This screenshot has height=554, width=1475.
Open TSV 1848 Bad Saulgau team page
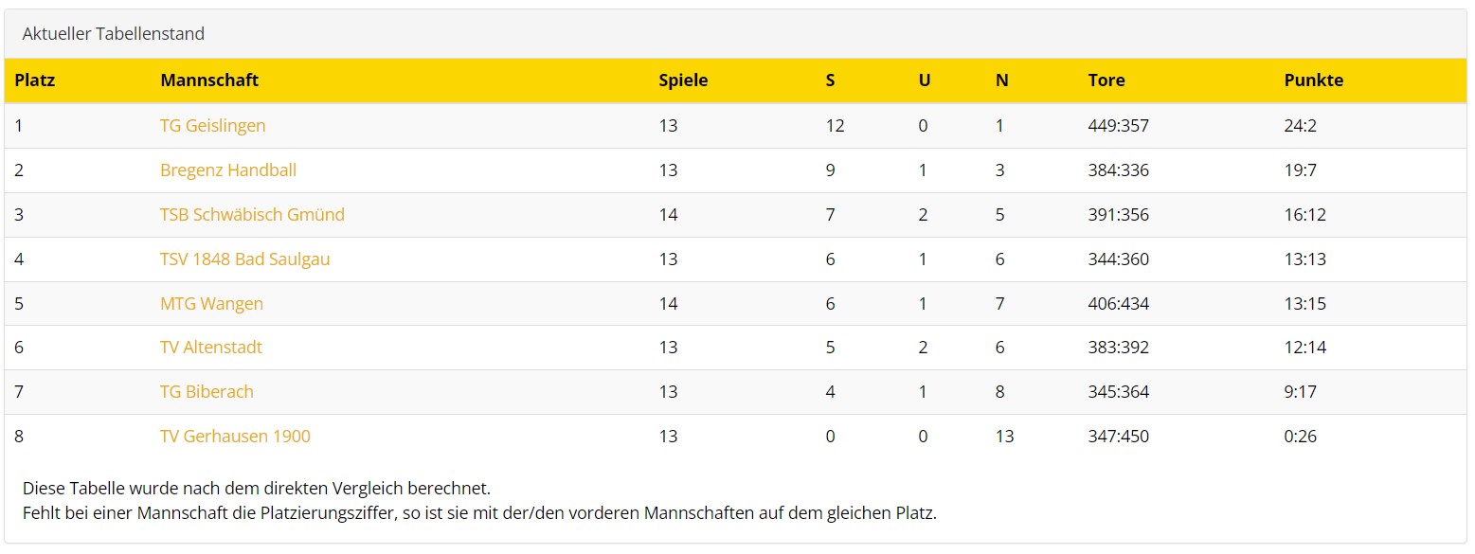[x=245, y=259]
